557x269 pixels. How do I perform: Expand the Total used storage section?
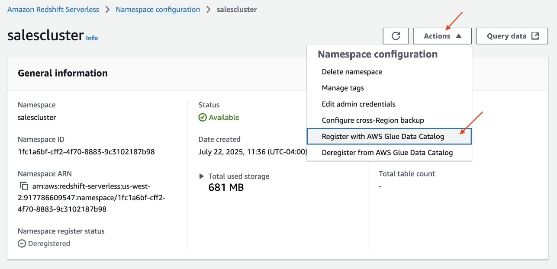tap(201, 176)
